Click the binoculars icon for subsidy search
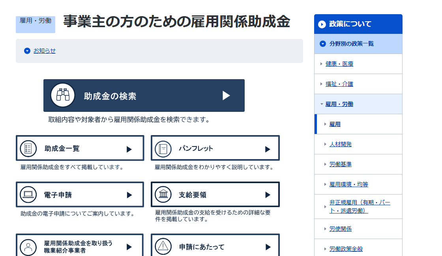Screen dimensions: 442x256 click(63, 95)
